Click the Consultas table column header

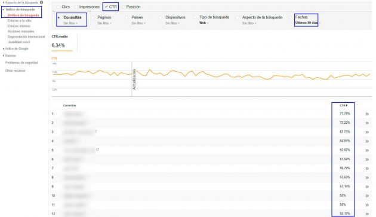[70, 105]
